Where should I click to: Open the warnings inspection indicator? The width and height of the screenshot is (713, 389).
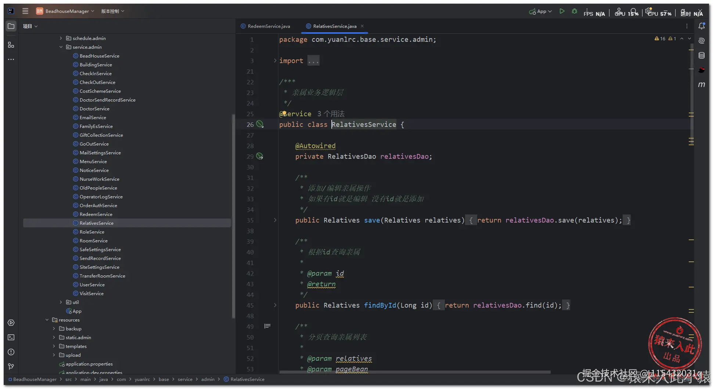coord(665,38)
